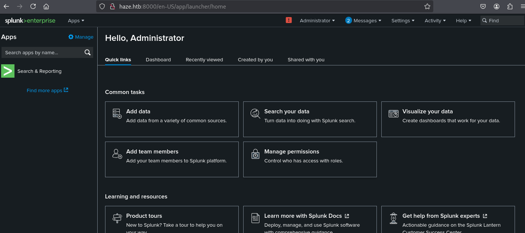Click the Add team members icon
The image size is (525, 233).
(x=117, y=153)
